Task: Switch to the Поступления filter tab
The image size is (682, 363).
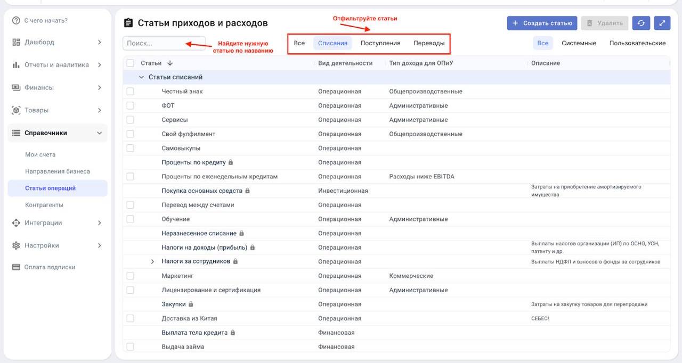Action: point(380,43)
